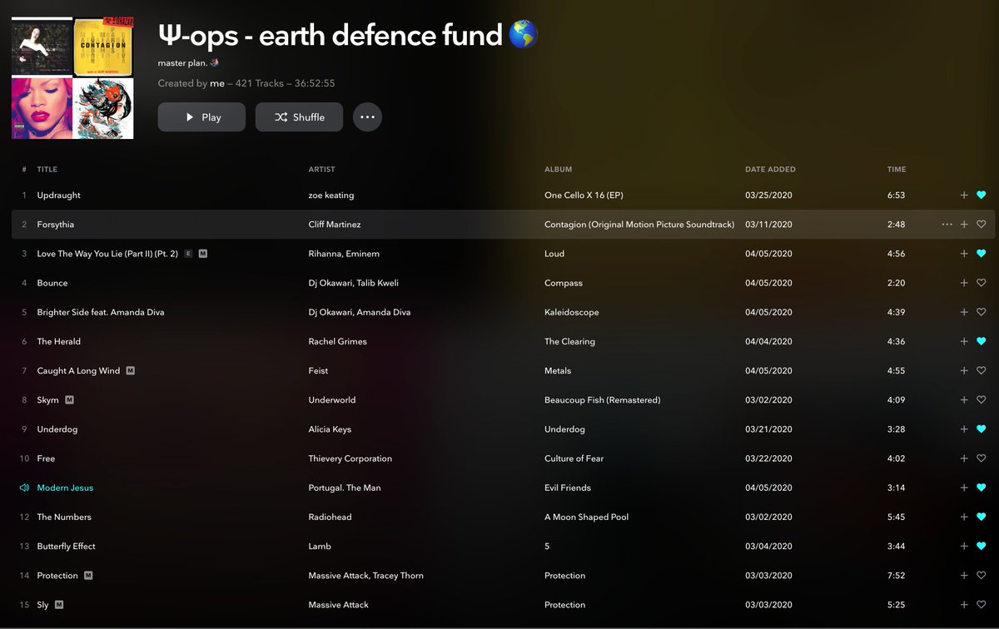Open artist Alicia Keys

tap(330, 429)
